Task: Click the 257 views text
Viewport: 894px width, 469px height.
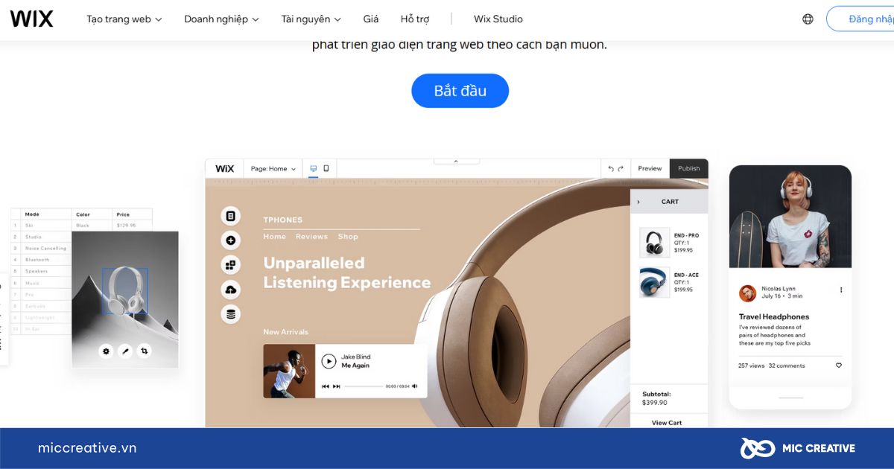Action: point(751,366)
